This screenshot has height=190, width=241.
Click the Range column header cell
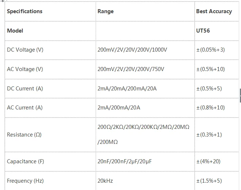click(x=145, y=11)
